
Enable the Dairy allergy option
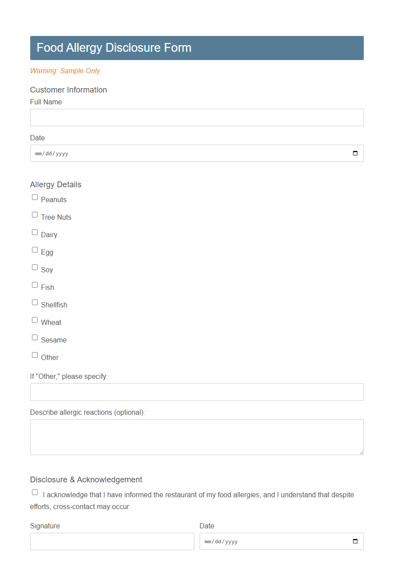pos(35,232)
